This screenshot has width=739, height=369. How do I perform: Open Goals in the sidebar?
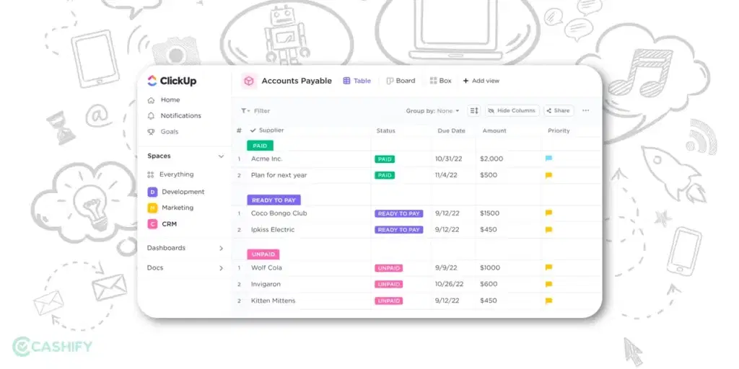[x=169, y=132]
